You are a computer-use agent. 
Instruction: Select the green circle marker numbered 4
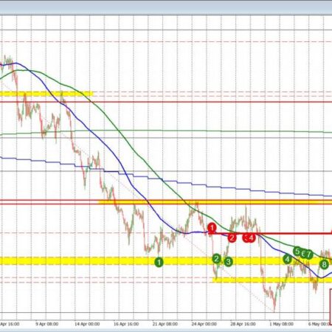tap(287, 259)
